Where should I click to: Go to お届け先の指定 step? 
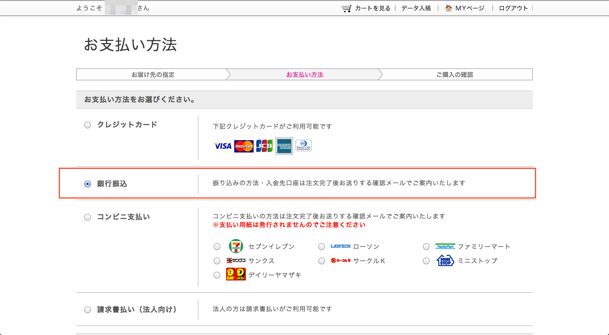[x=153, y=75]
